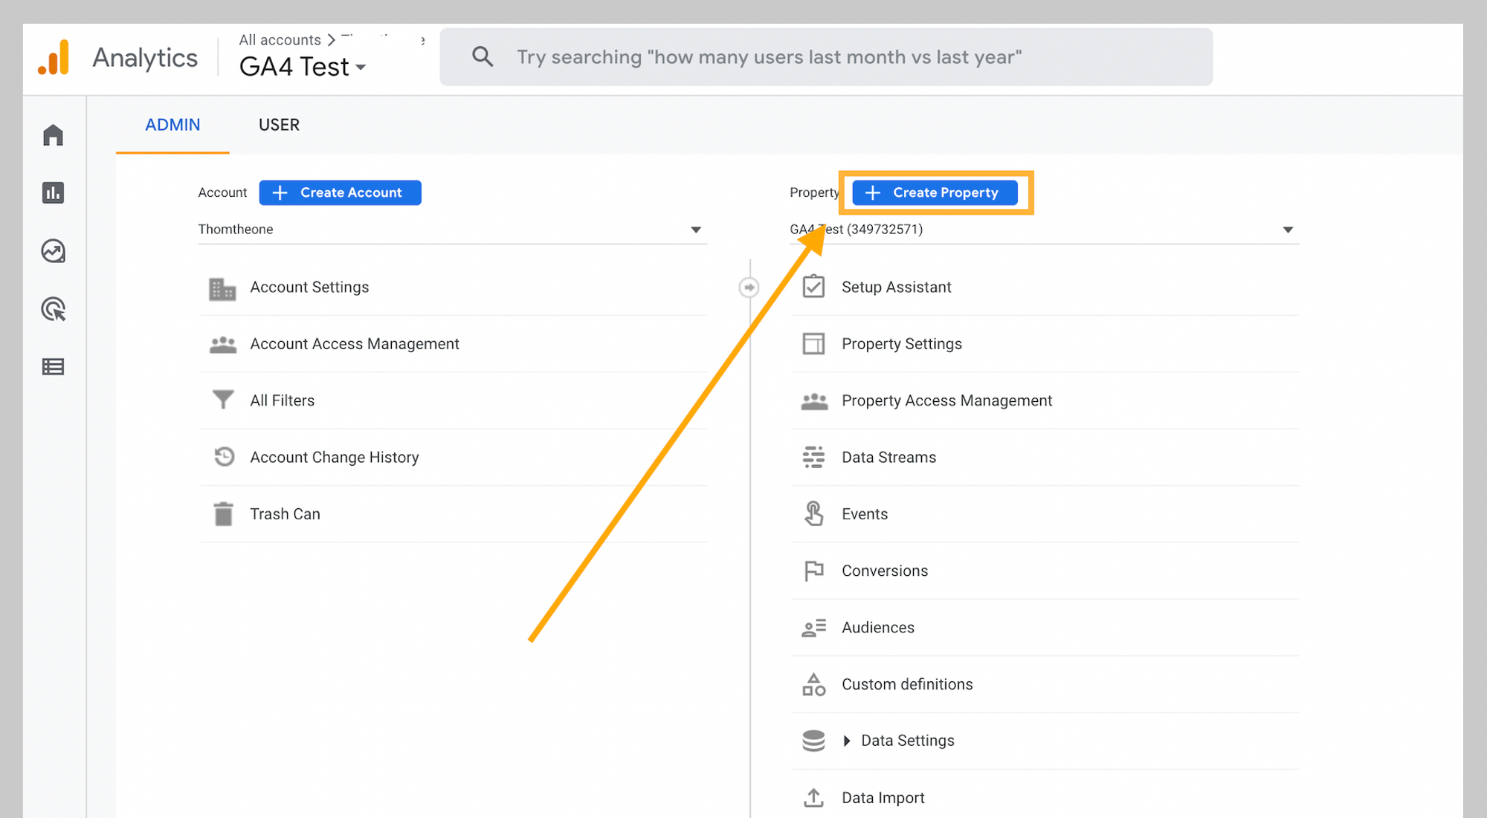The height and width of the screenshot is (818, 1487).
Task: Expand the Data Settings section
Action: point(847,741)
